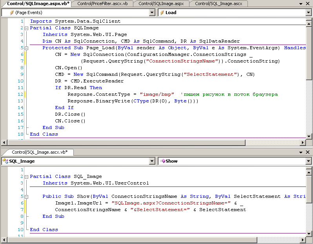Screen dimensions: 313x244
Task: Click the class icon beside SQL_Image
Action: point(5,161)
